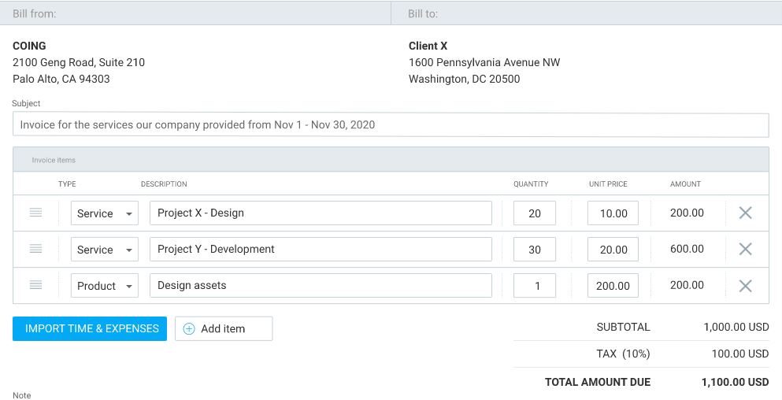Click the SUBTOTAL label

click(624, 328)
